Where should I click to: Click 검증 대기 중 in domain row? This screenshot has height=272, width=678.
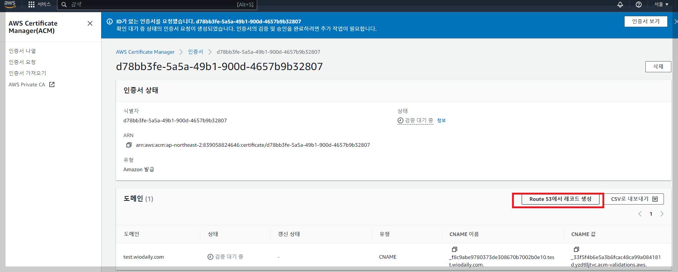click(225, 256)
